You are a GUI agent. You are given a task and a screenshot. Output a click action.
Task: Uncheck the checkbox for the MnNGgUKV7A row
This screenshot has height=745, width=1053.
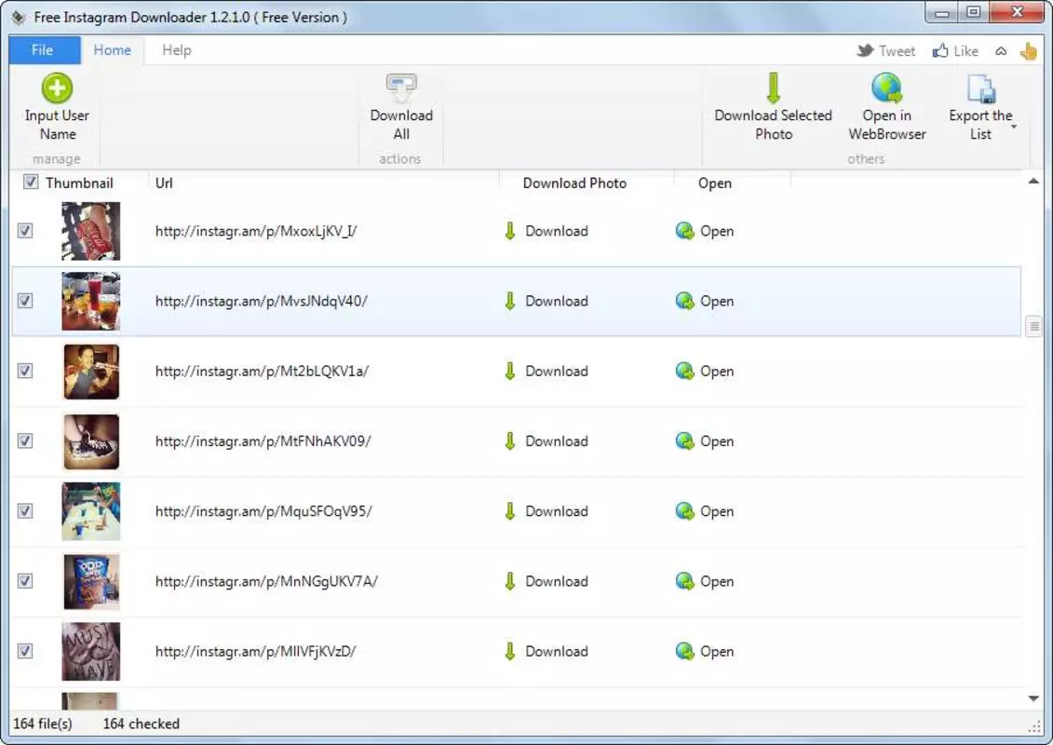(25, 581)
